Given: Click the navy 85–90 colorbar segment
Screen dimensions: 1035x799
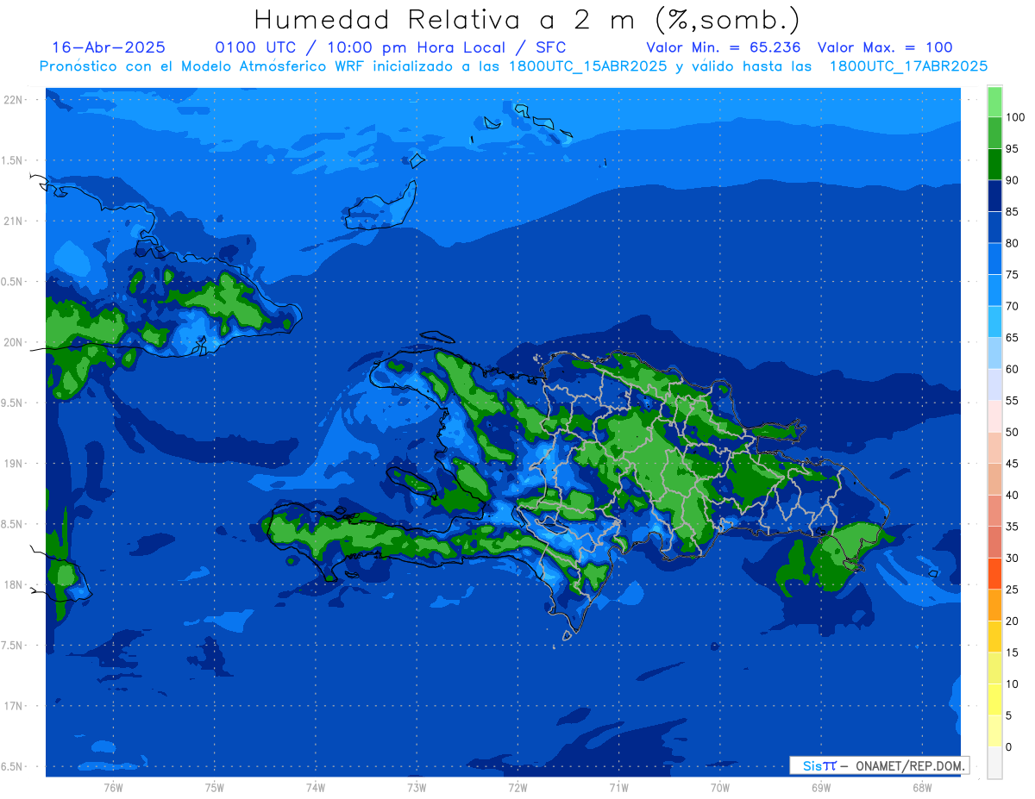Looking at the screenshot, I should 994,196.
